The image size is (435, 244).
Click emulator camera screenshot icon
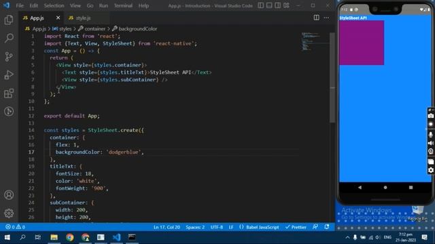(x=430, y=116)
